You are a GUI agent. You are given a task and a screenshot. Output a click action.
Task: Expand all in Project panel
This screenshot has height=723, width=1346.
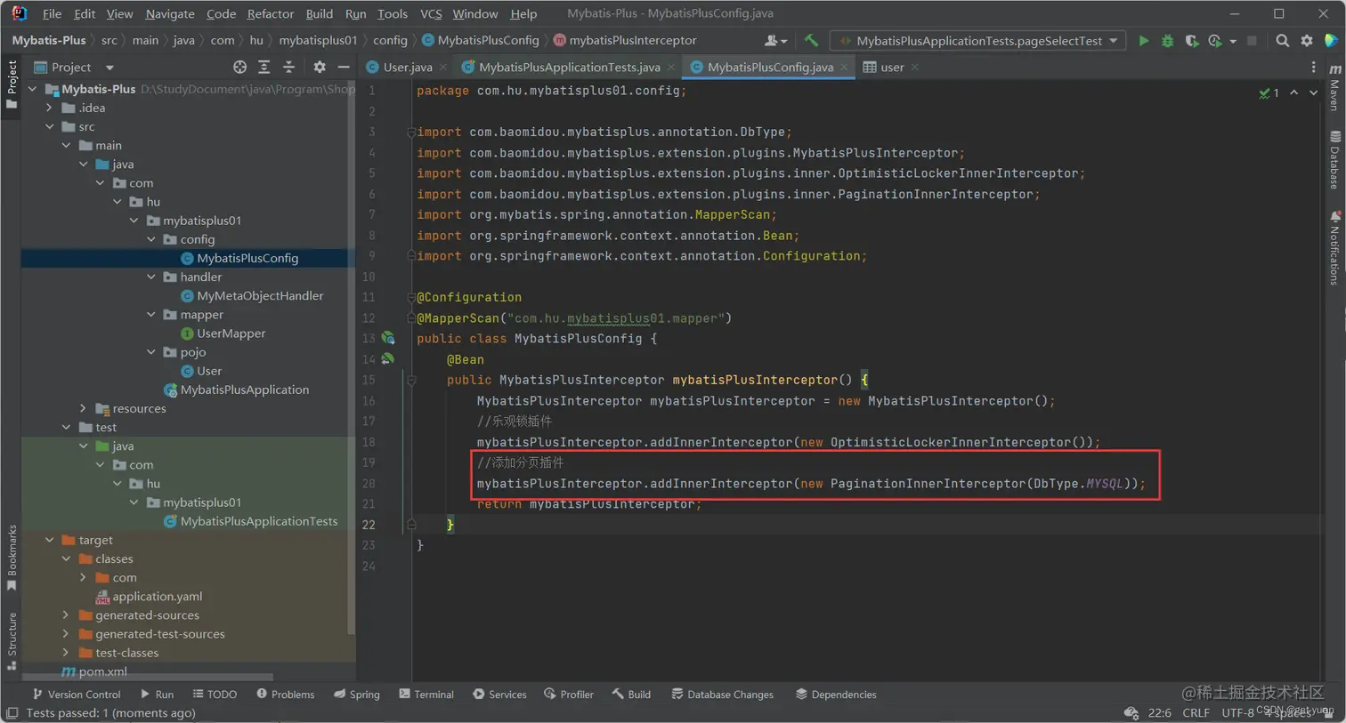pyautogui.click(x=264, y=67)
